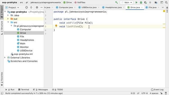
Task: Open the Project view dropdown arrow
Action: pos(18,8)
